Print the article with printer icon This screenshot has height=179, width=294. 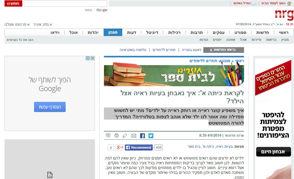116,135
